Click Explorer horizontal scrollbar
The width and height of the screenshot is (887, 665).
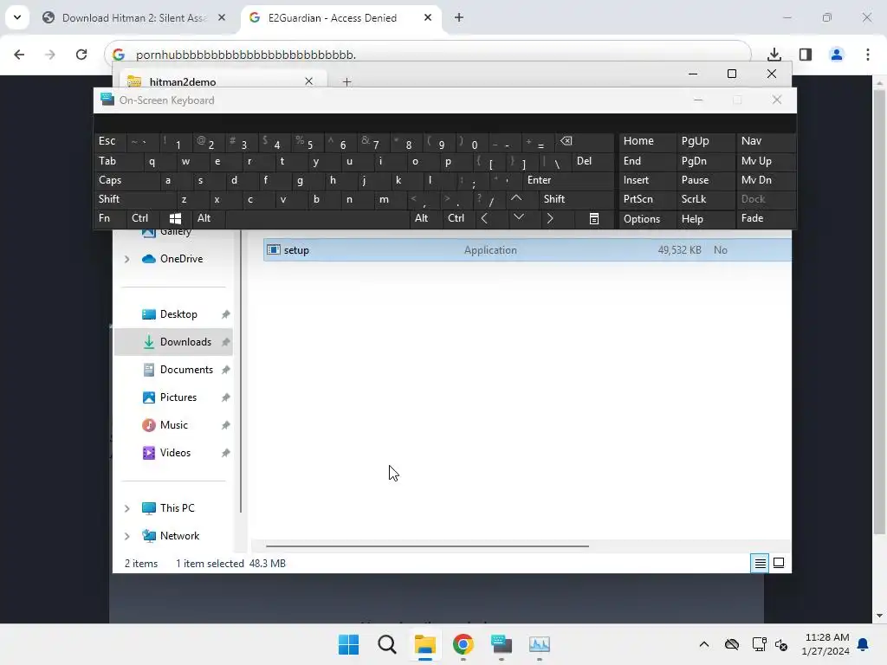tap(427, 546)
